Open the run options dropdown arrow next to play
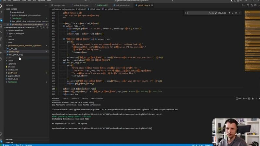The width and height of the screenshot is (260, 146). pos(245,5)
